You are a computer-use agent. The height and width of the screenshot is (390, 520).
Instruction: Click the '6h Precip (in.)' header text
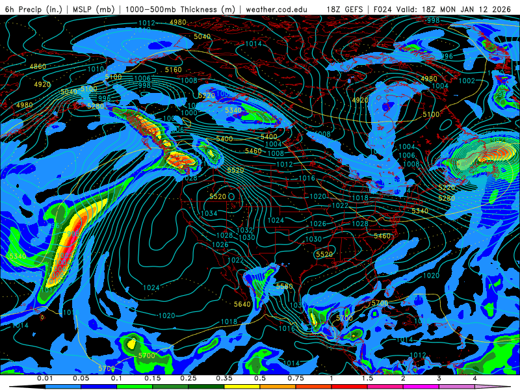pos(34,9)
